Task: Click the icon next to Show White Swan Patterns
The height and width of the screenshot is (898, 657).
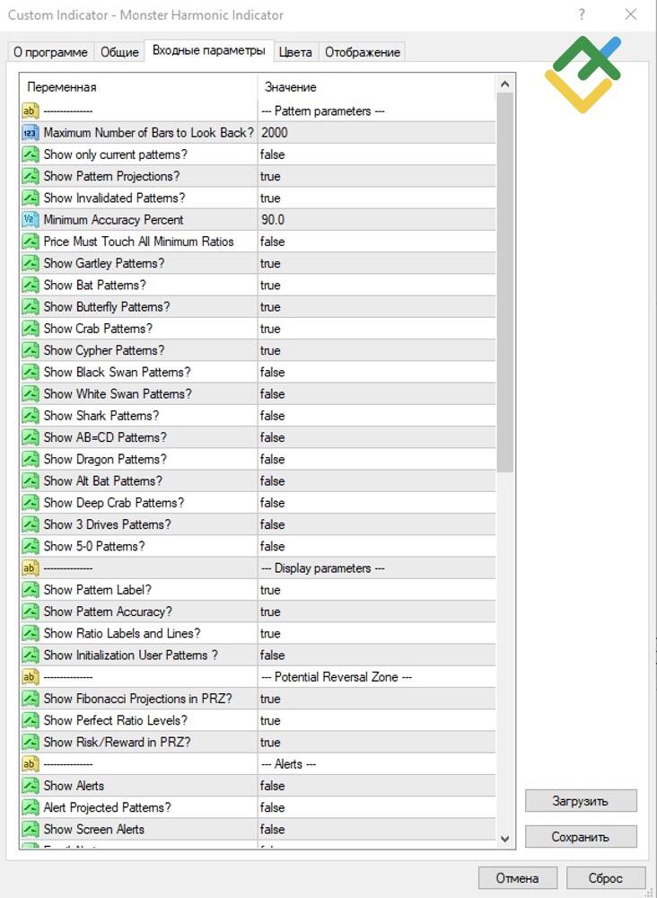Action: [30, 394]
